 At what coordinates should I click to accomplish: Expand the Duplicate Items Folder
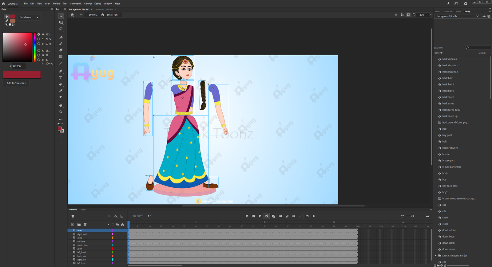[x=435, y=256]
